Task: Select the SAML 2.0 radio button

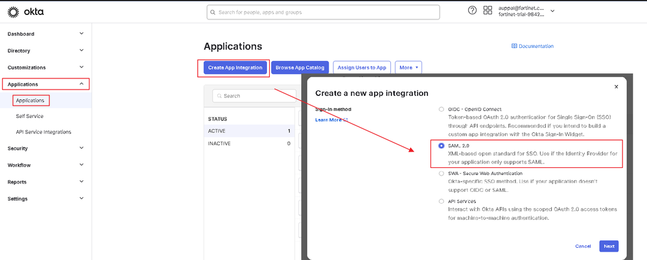Action: pos(441,146)
